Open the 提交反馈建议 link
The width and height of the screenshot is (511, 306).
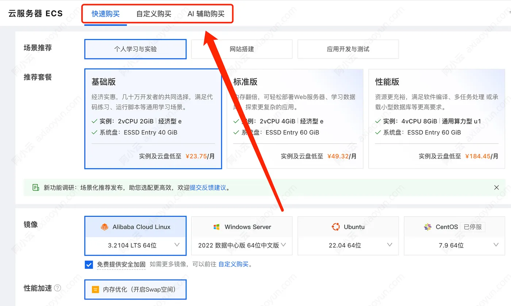pos(208,188)
